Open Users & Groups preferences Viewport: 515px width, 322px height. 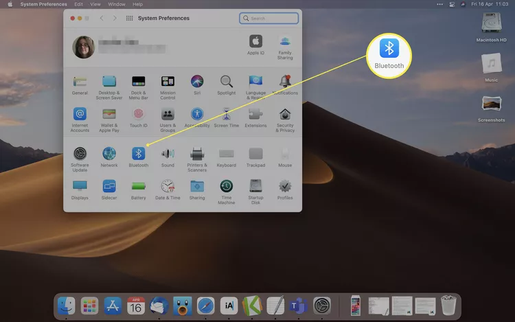[168, 120]
